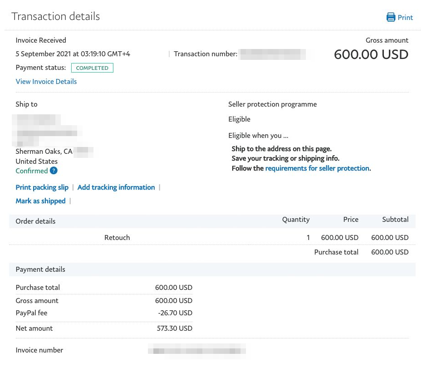
Task: Open the Print packing slip link
Action: [42, 187]
